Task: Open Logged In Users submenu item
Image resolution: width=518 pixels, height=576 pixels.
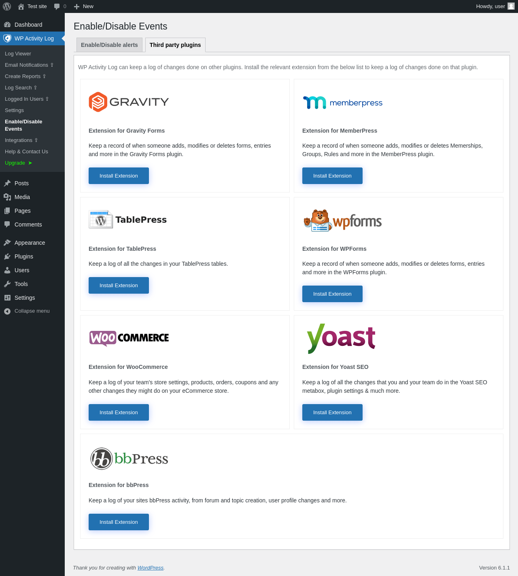Action: pyautogui.click(x=27, y=99)
